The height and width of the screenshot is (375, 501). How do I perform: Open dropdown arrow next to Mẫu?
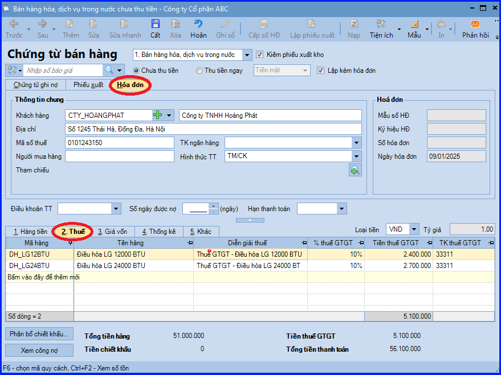pos(427,30)
